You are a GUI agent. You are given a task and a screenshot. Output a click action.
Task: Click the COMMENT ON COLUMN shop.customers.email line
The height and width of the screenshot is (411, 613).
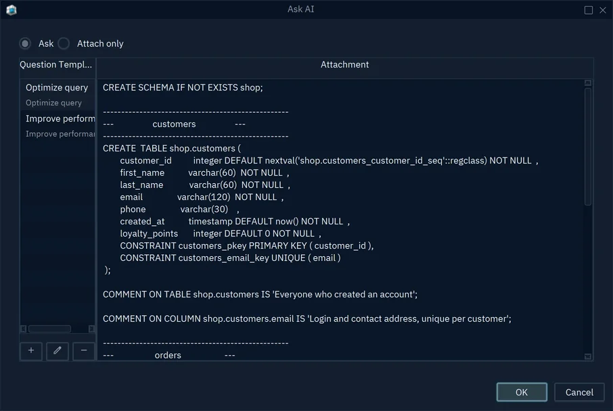tap(307, 318)
